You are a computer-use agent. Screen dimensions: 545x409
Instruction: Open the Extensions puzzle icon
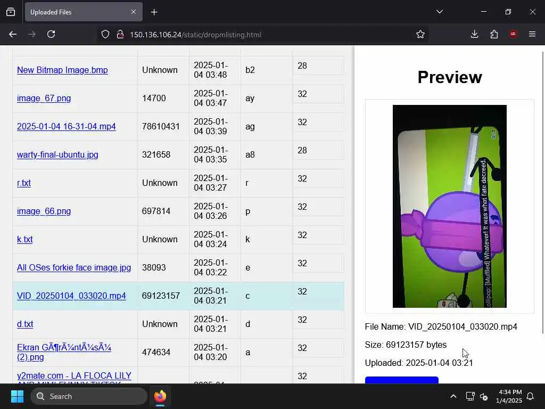click(494, 34)
